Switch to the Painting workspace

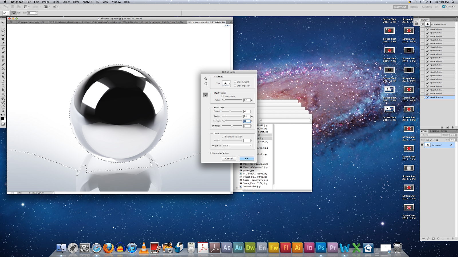tap(427, 7)
